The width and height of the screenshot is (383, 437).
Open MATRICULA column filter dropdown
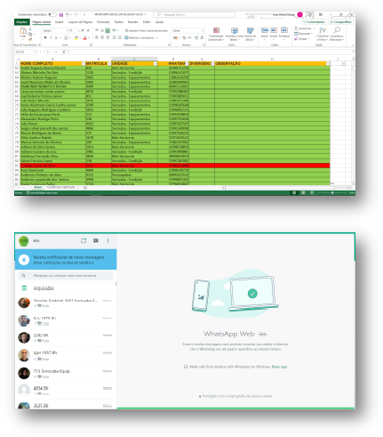pos(109,64)
